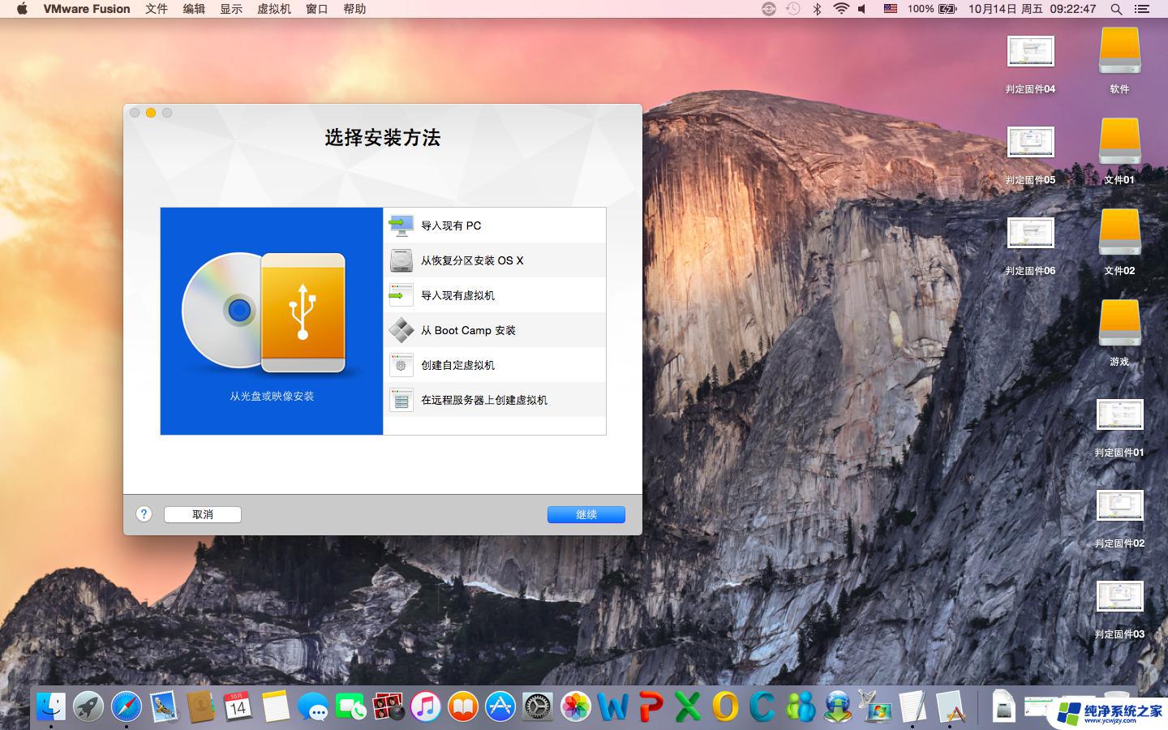1168x730 pixels.
Task: Open Spotlight search magnifier
Action: coord(1116,9)
